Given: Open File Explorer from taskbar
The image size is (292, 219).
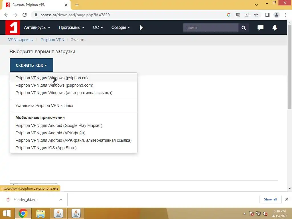Looking at the screenshot, I should [40, 213].
